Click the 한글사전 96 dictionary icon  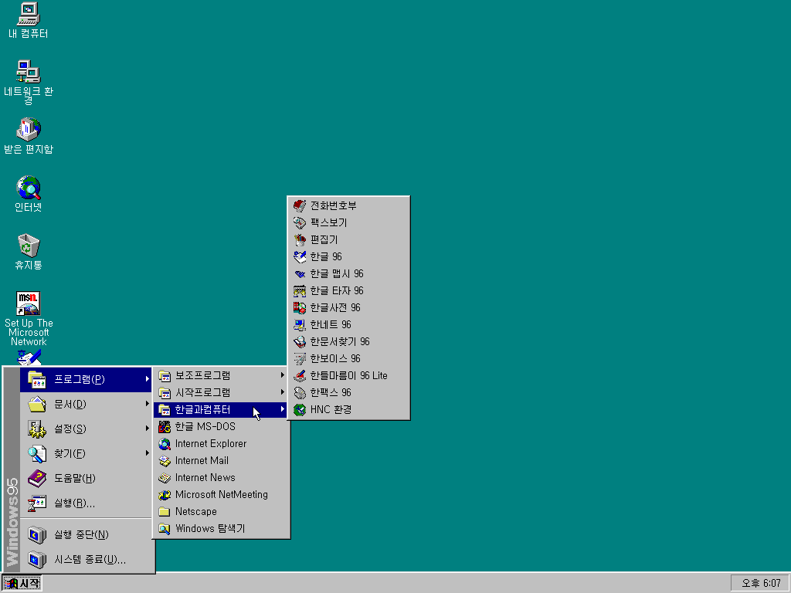point(300,307)
